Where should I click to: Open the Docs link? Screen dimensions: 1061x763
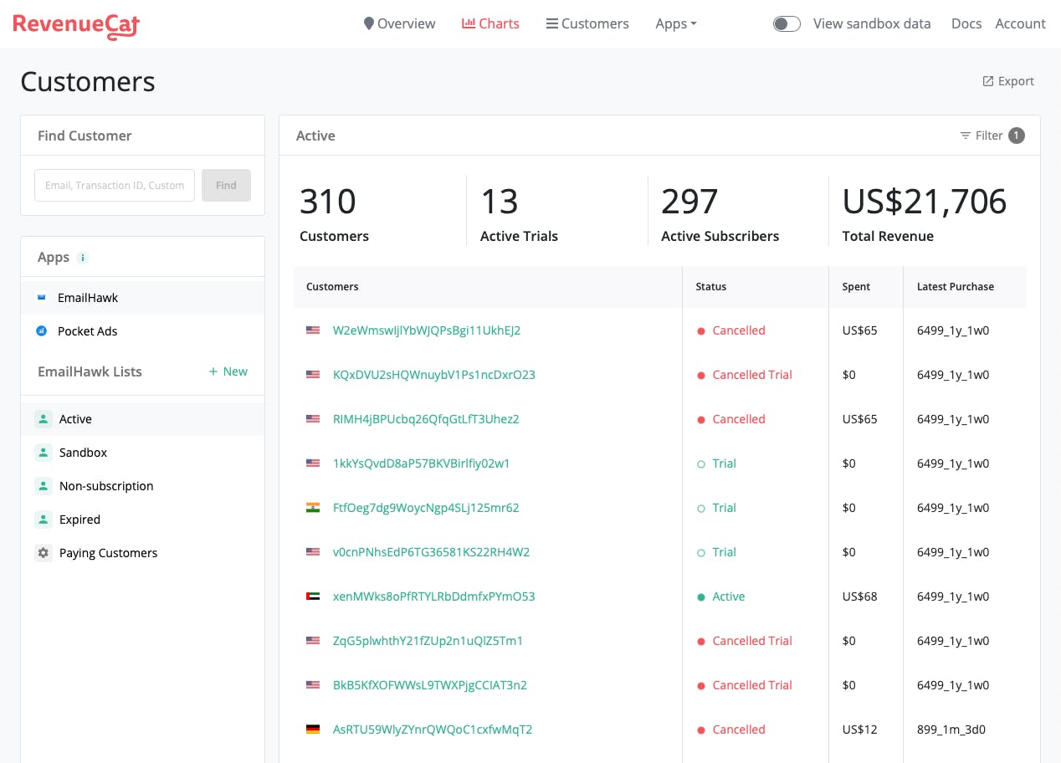[966, 23]
